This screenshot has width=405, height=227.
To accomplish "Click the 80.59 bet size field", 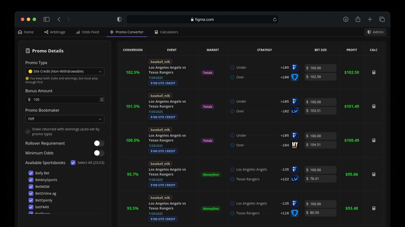I will pos(320,213).
